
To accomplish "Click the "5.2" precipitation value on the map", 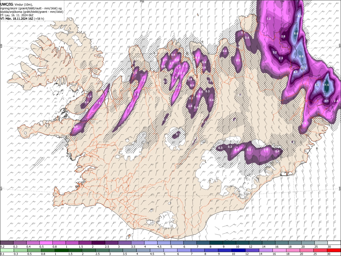I will pyautogui.click(x=317, y=85).
